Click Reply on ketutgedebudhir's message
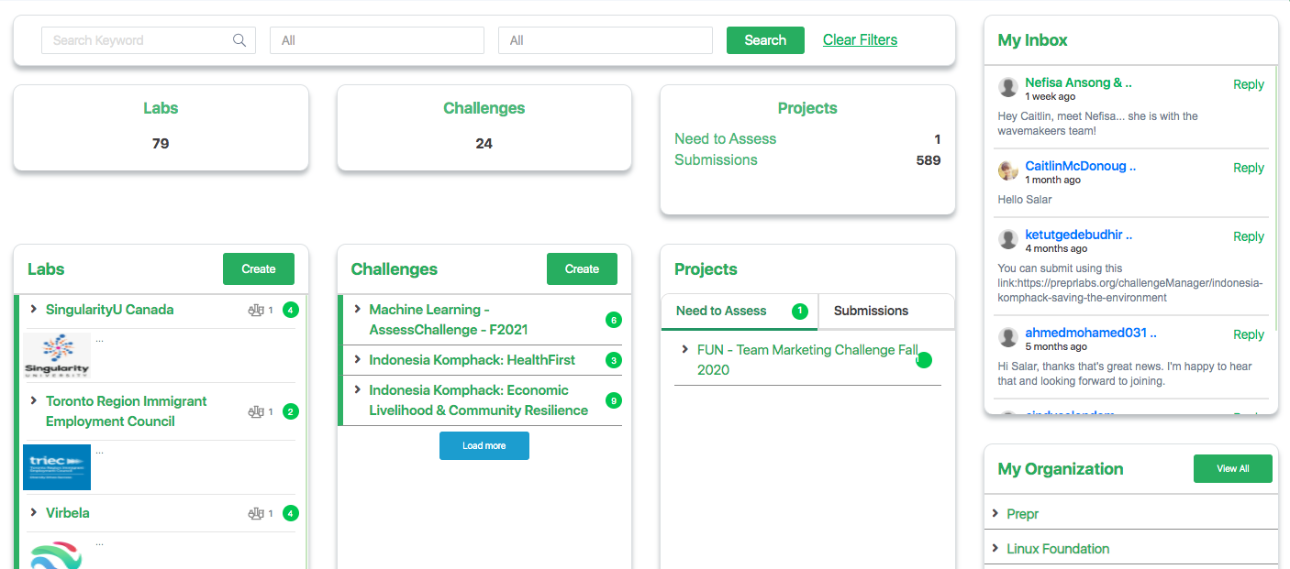The image size is (1290, 569). (1248, 236)
